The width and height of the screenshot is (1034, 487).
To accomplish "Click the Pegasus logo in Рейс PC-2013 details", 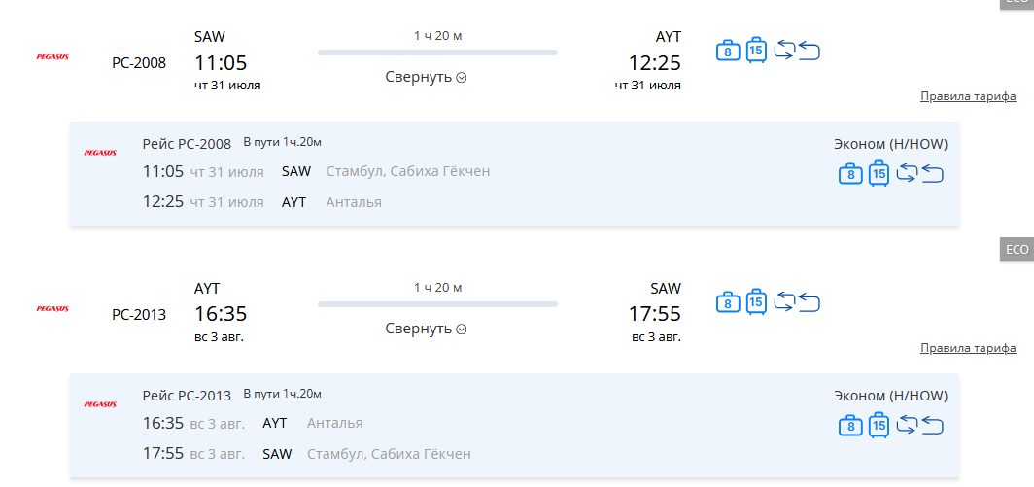I will point(100,404).
